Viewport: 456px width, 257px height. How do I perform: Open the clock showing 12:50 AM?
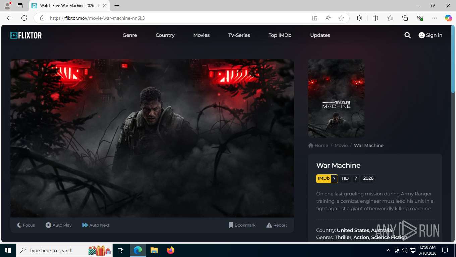427,250
